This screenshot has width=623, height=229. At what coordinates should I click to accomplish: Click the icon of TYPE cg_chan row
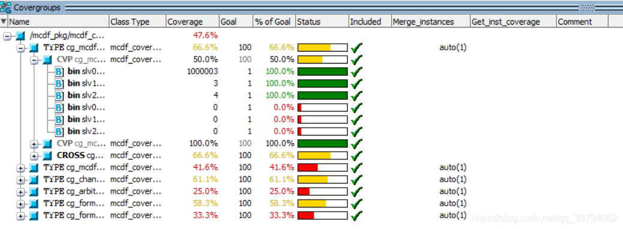tap(34, 180)
